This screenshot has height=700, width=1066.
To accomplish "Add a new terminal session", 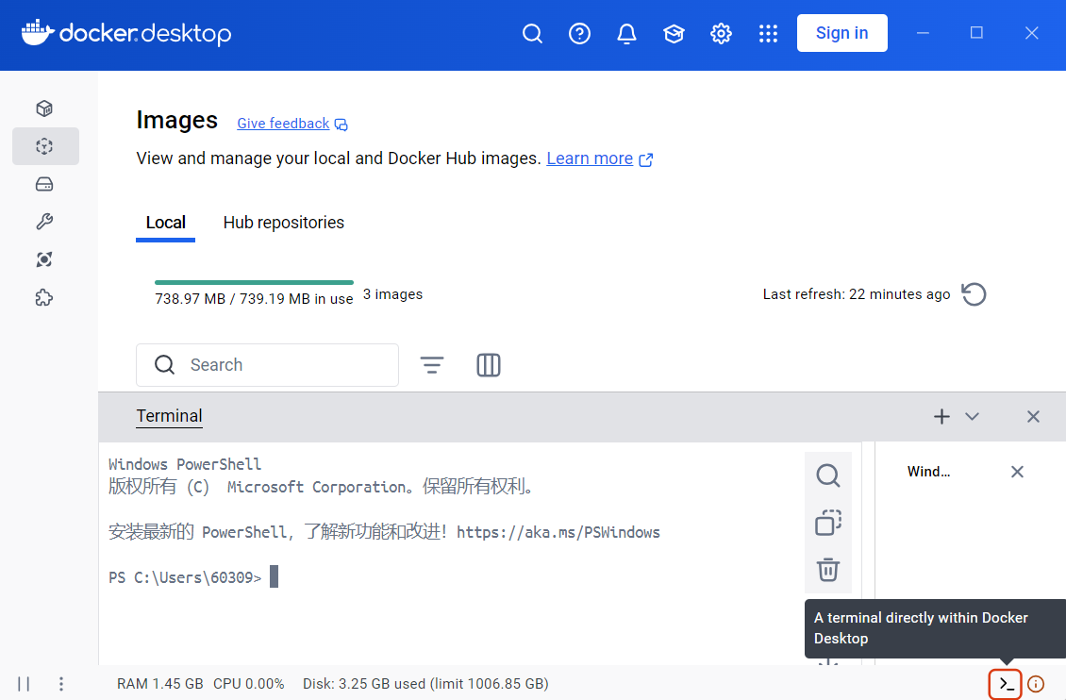I will pyautogui.click(x=941, y=417).
